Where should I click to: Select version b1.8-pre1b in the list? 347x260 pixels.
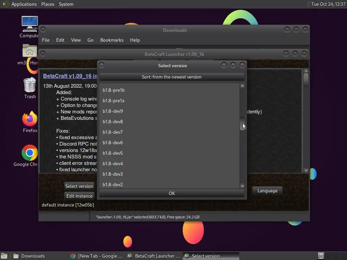(169, 90)
